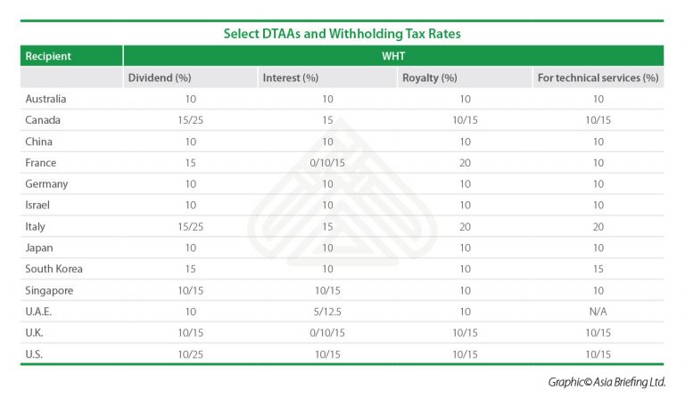
Task: Select the WHT header cell
Action: (x=393, y=56)
